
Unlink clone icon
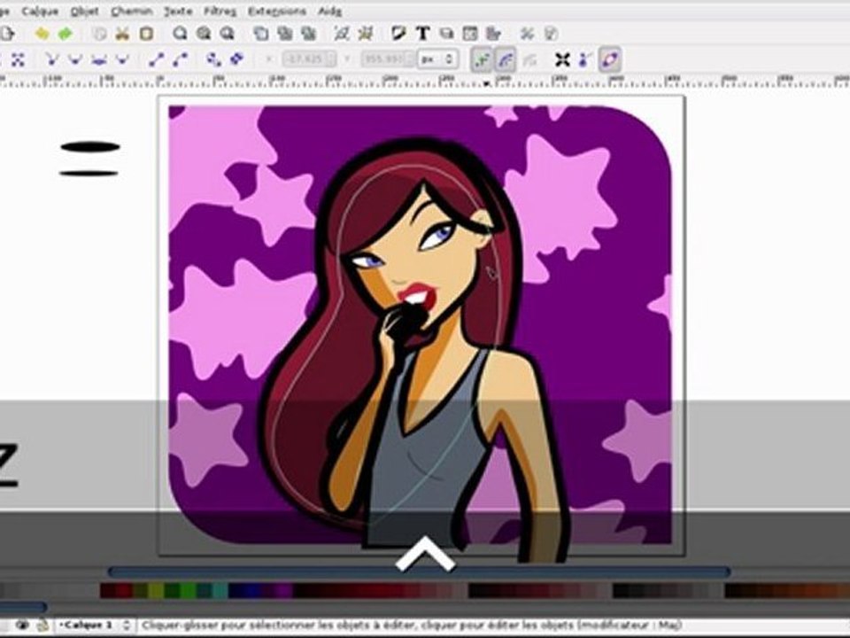click(308, 35)
